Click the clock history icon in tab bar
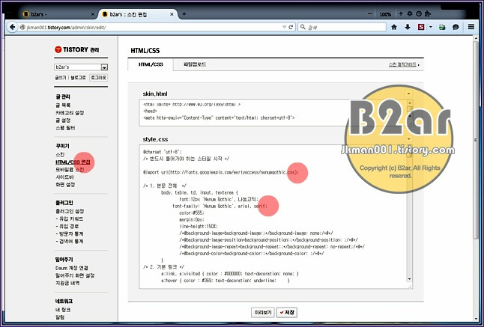The width and height of the screenshot is (484, 327). (x=419, y=14)
